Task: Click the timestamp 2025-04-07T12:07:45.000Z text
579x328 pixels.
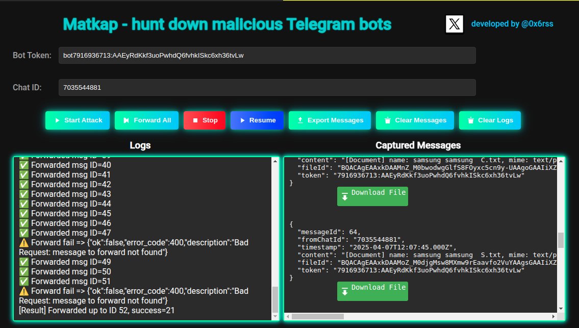Action: point(377,247)
